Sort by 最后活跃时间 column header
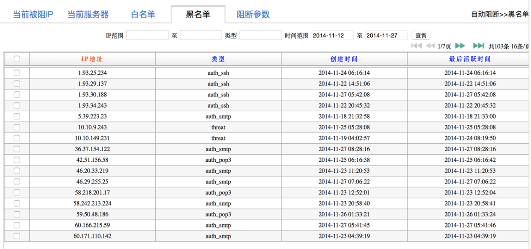This screenshot has width=531, height=249. point(469,59)
